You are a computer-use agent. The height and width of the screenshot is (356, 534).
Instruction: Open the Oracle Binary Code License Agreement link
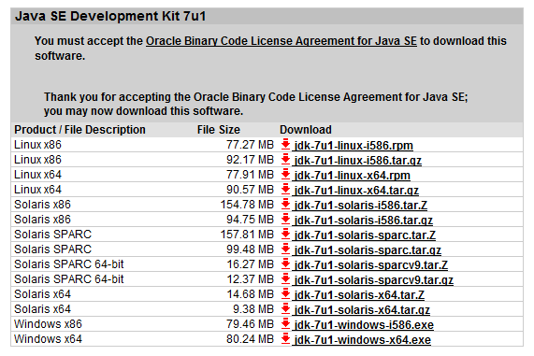point(281,41)
